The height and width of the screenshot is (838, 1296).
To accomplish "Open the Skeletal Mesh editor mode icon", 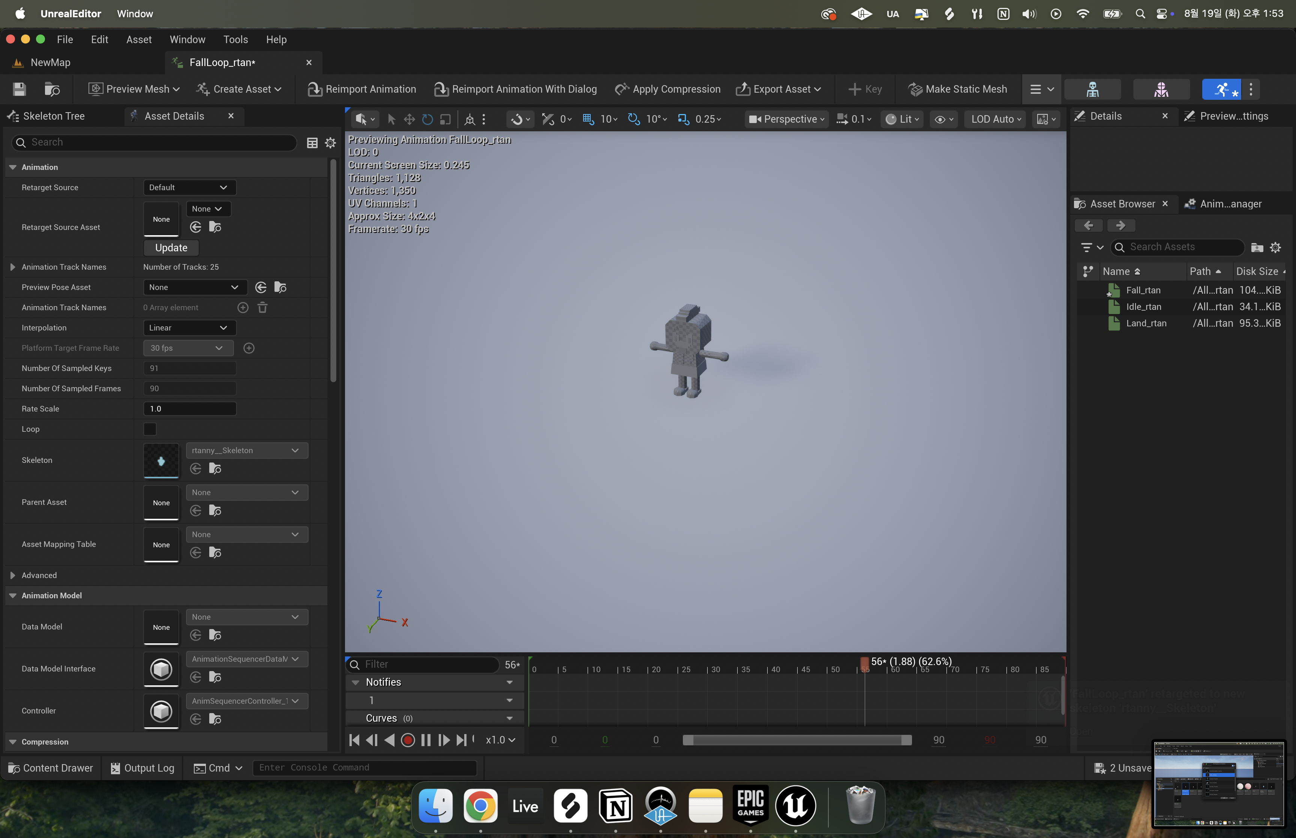I will click(x=1161, y=89).
